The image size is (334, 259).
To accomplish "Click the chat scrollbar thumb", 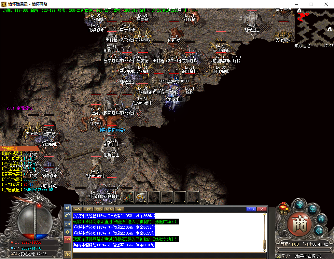I will (x=265, y=244).
